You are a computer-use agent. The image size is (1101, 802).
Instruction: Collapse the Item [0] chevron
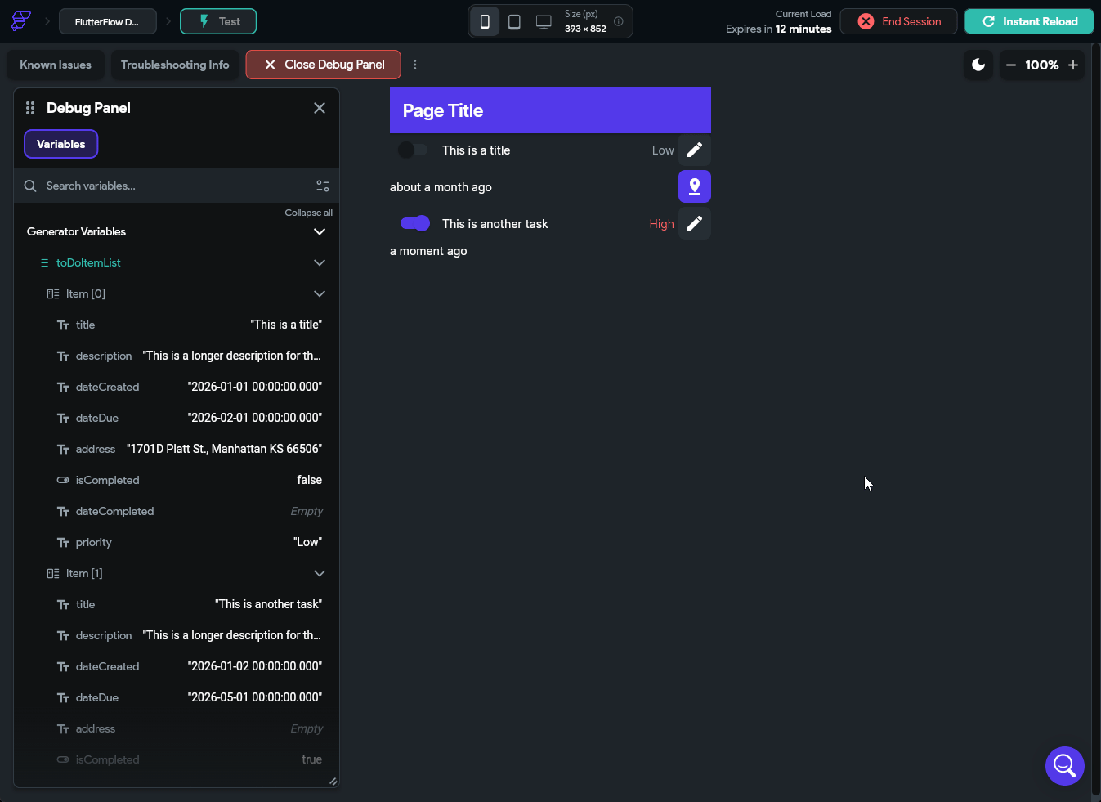(320, 293)
